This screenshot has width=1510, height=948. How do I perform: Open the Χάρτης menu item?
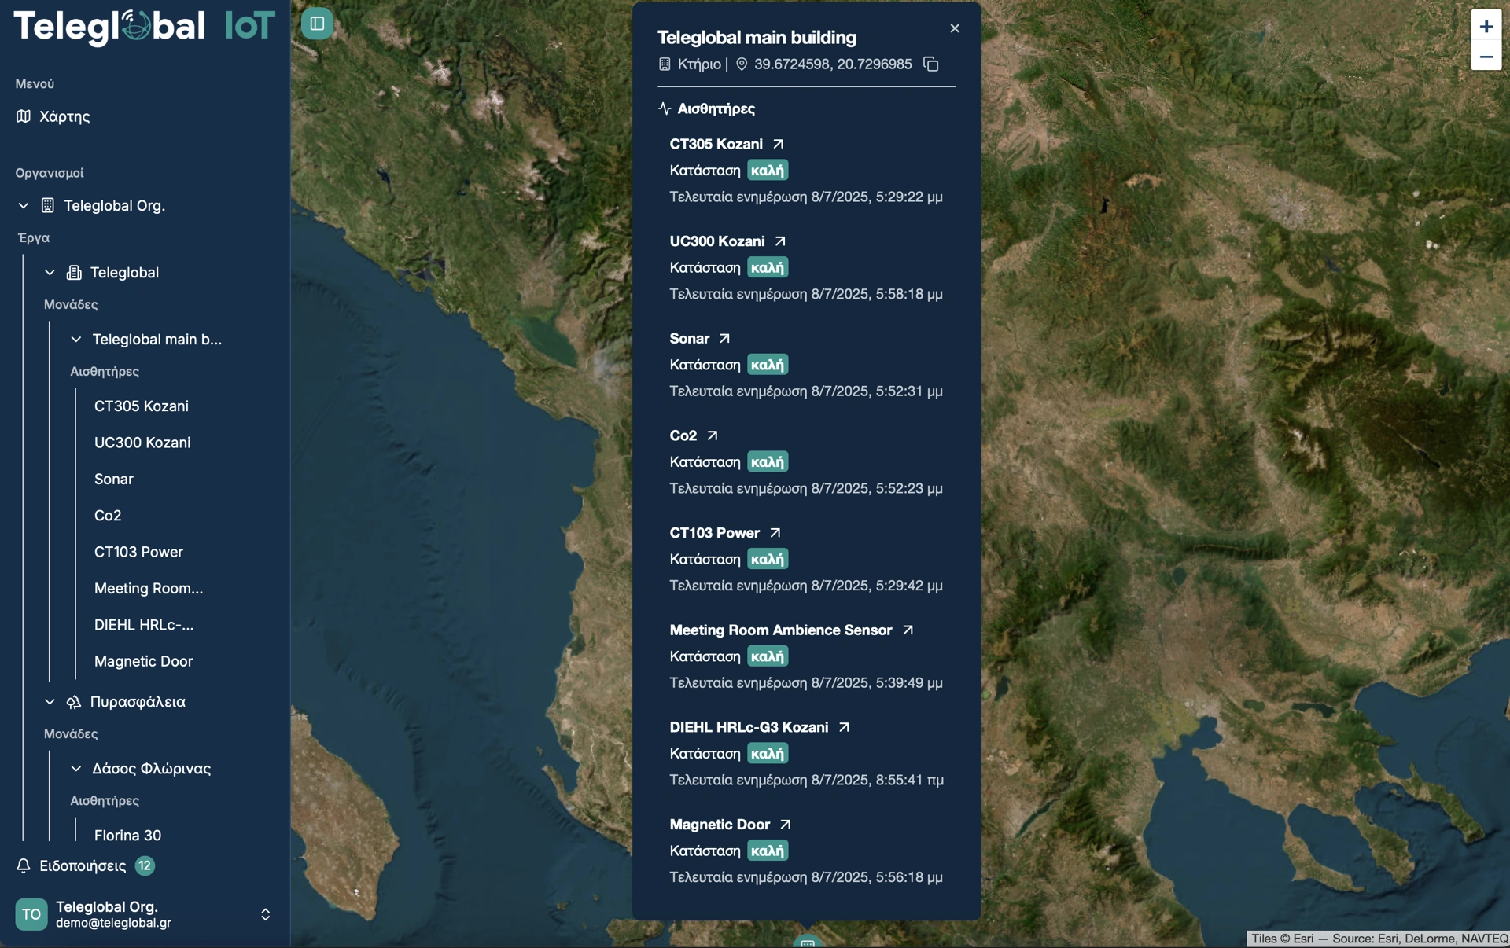click(64, 116)
